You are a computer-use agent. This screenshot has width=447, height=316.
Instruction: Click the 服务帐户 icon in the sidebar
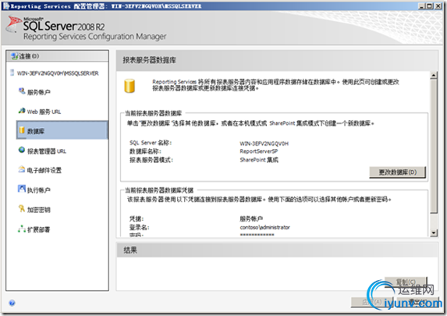[22, 91]
